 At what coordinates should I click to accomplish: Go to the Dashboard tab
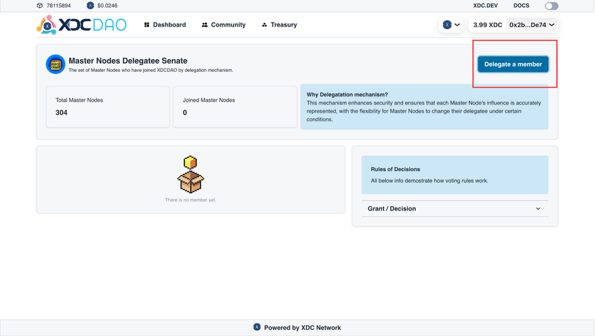(x=165, y=25)
